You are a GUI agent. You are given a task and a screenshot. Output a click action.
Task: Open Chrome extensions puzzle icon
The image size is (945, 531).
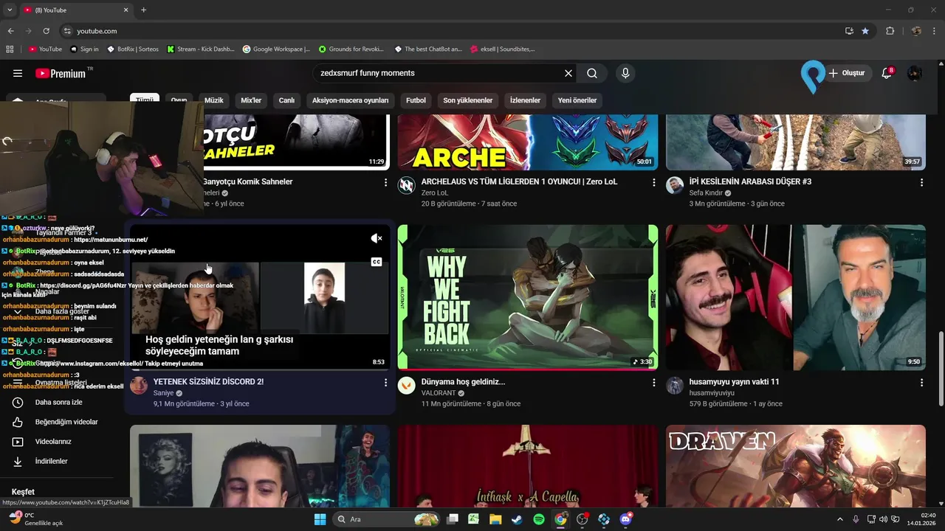(x=890, y=31)
